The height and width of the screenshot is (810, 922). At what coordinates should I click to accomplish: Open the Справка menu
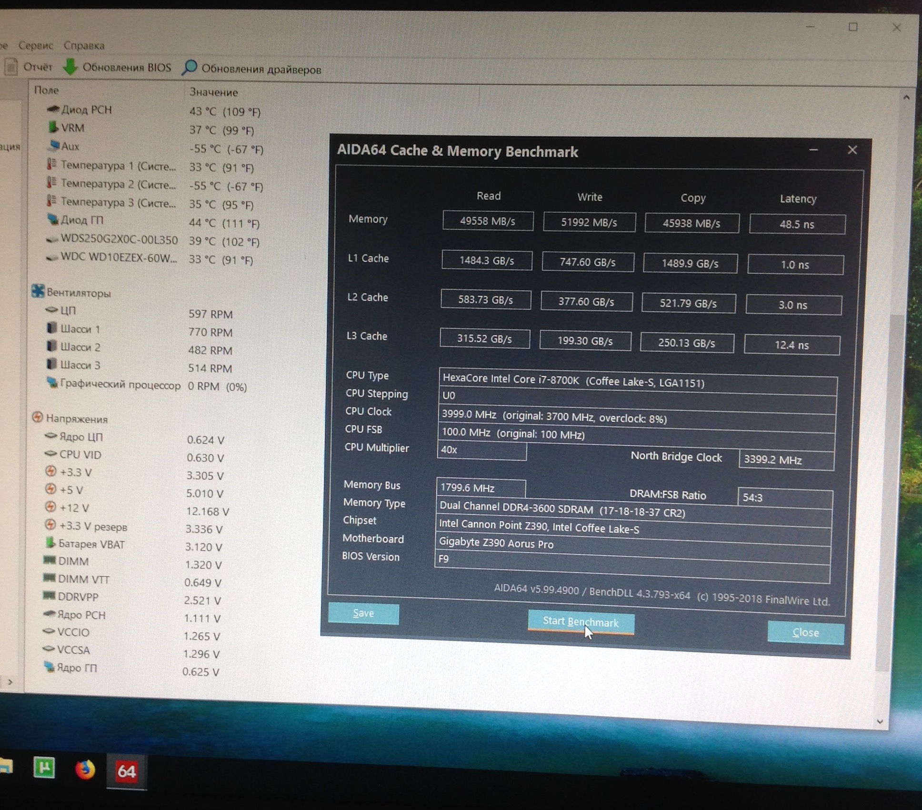84,46
